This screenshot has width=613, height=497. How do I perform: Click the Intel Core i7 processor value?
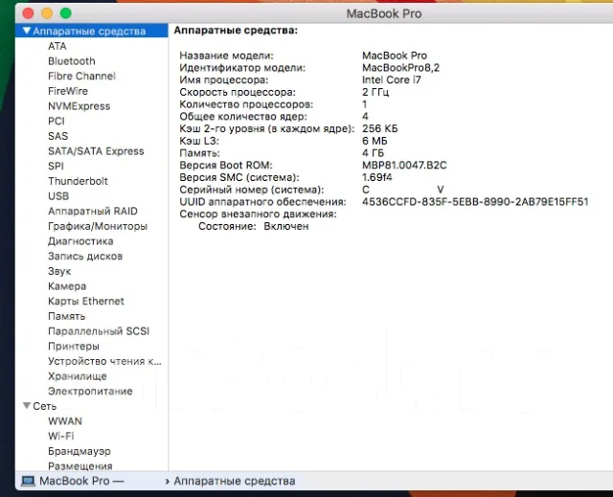pos(392,79)
